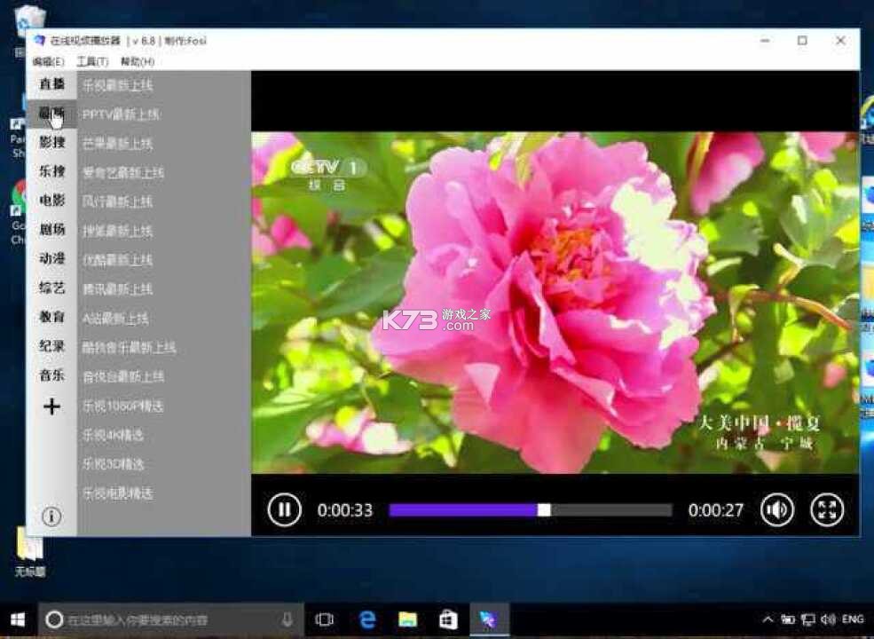Open the network tray icon
The width and height of the screenshot is (874, 639).
(807, 619)
